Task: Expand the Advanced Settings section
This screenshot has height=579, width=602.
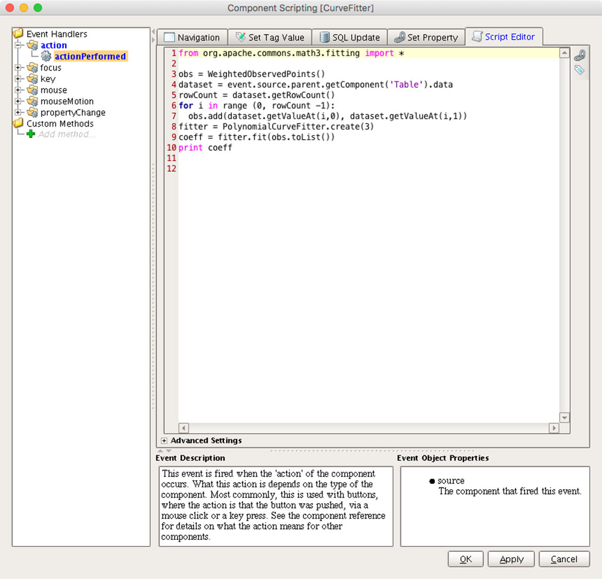Action: pyautogui.click(x=164, y=440)
